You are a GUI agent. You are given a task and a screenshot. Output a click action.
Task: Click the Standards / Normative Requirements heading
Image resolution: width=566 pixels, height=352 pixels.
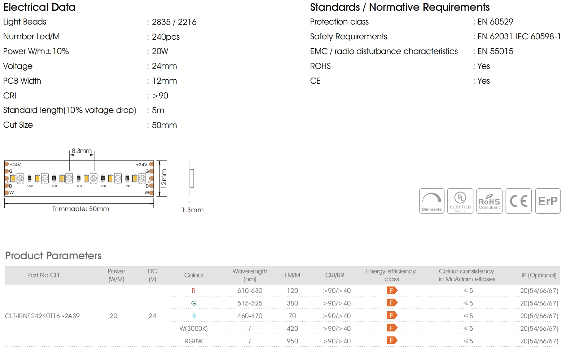pyautogui.click(x=400, y=7)
